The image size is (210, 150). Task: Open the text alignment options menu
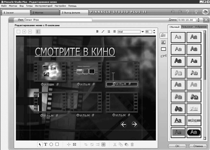click(114, 31)
